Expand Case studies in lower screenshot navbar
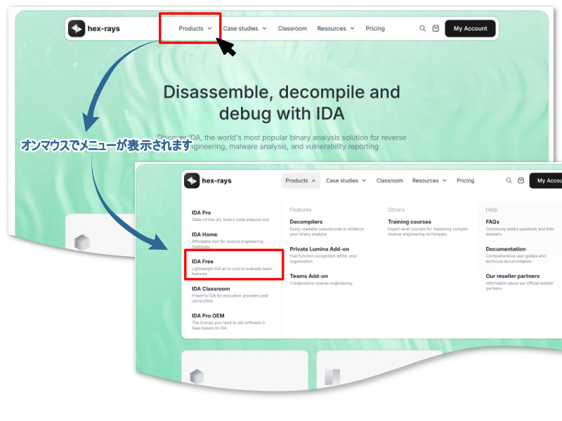Screen dimensions: 562x421 pos(346,180)
